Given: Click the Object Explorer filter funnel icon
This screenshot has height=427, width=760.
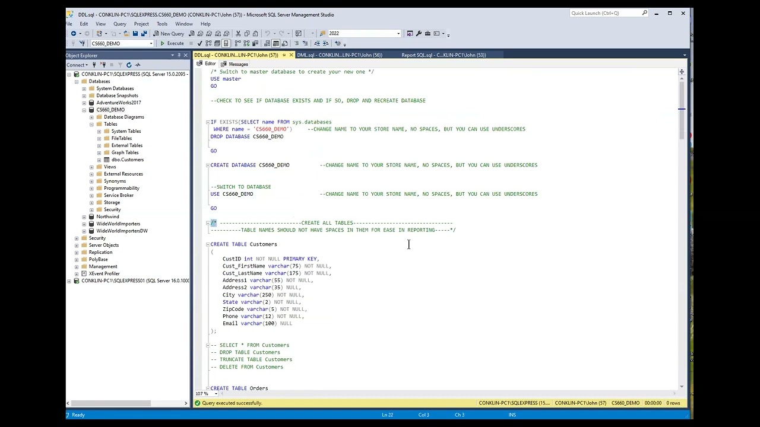Looking at the screenshot, I should coord(120,65).
